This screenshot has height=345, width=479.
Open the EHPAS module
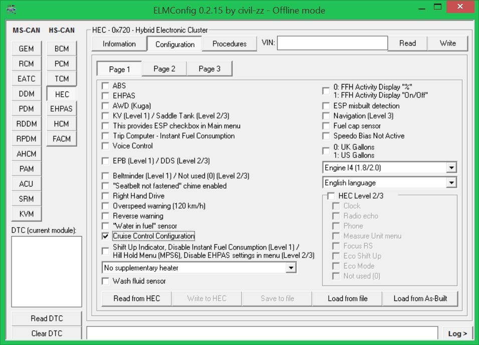pyautogui.click(x=61, y=108)
